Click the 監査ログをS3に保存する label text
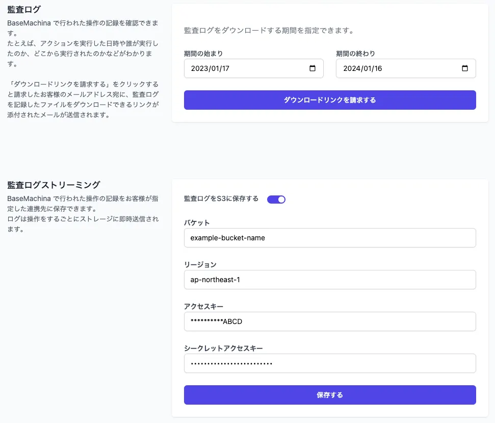 point(221,198)
